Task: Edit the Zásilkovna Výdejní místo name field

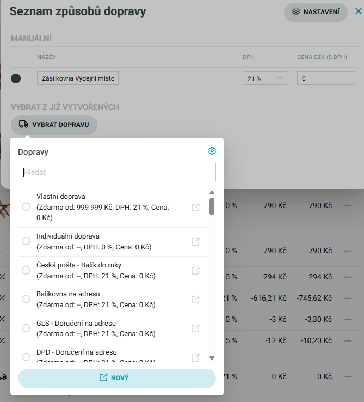Action: [78, 78]
